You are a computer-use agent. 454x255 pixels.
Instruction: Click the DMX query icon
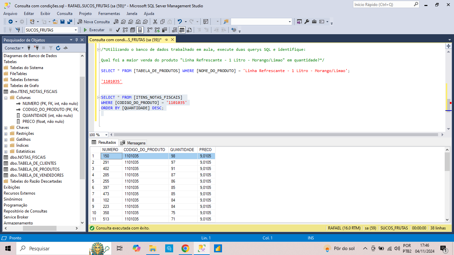click(130, 22)
